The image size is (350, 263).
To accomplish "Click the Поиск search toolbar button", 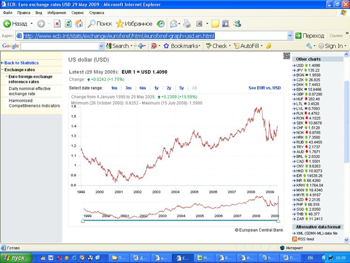I will click(x=99, y=23).
